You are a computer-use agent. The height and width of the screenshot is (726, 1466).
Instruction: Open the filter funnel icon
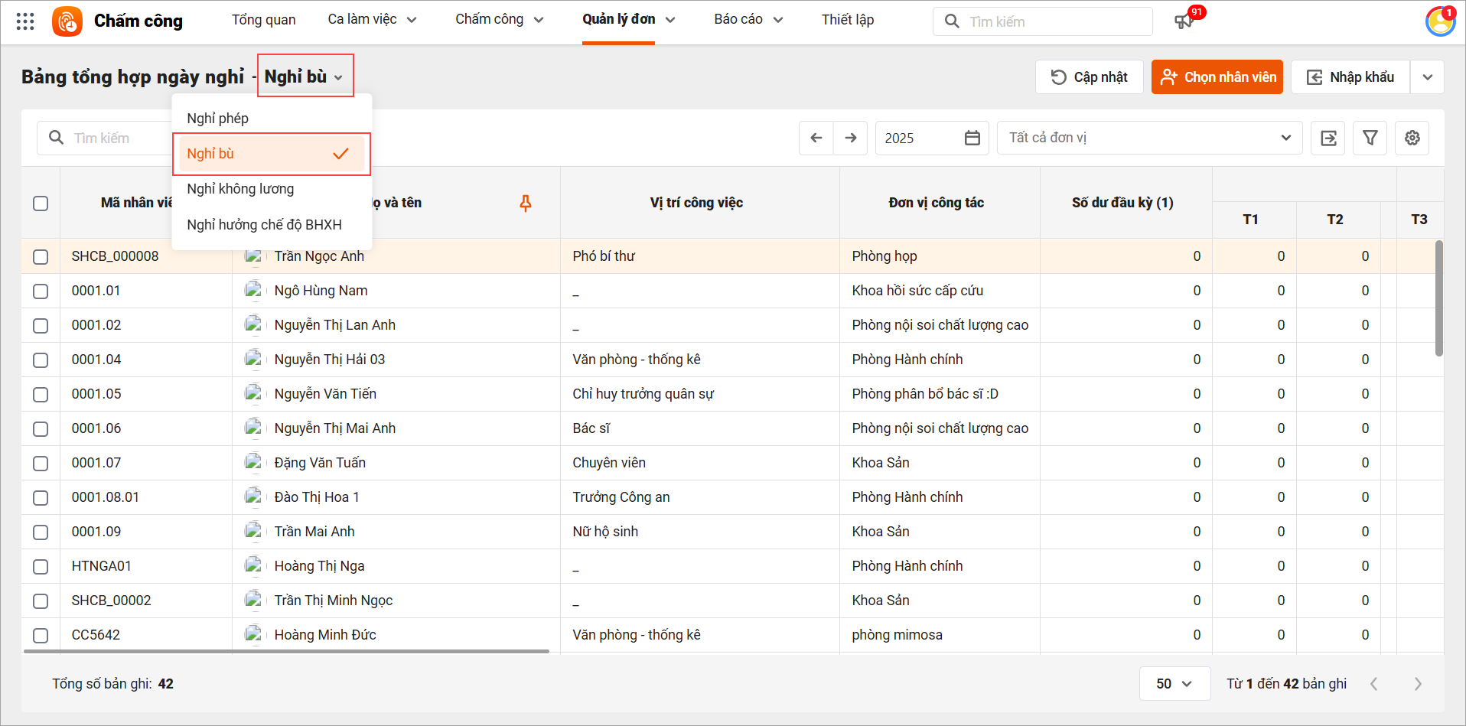(x=1370, y=138)
